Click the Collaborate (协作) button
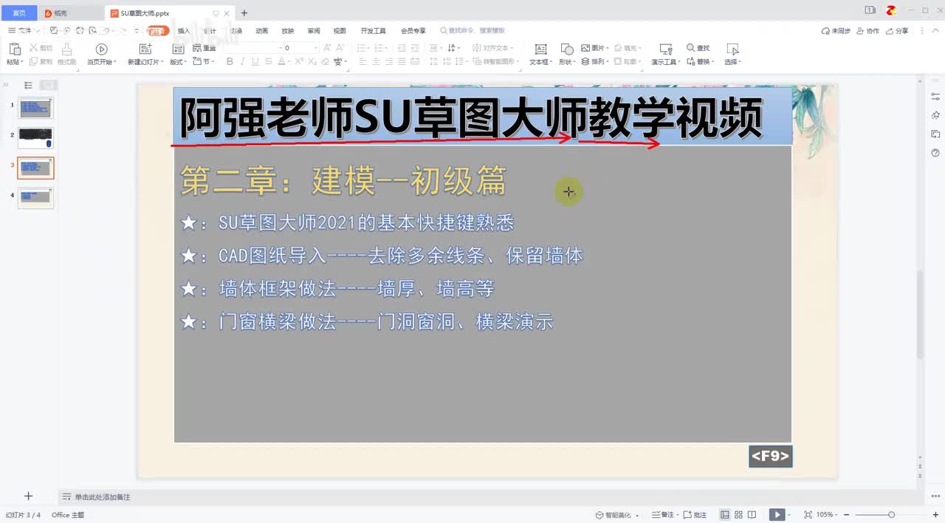Viewport: 945px width, 523px height. click(x=868, y=31)
